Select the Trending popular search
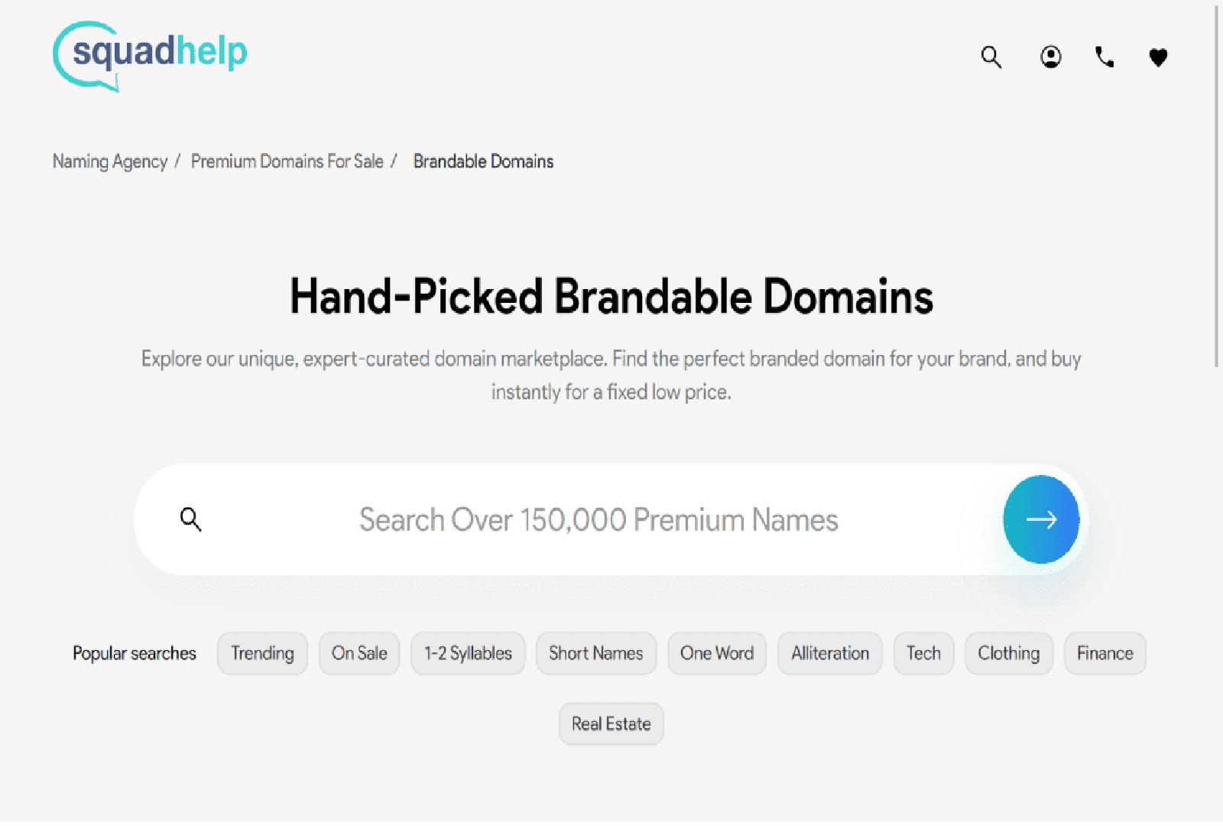 pyautogui.click(x=262, y=653)
